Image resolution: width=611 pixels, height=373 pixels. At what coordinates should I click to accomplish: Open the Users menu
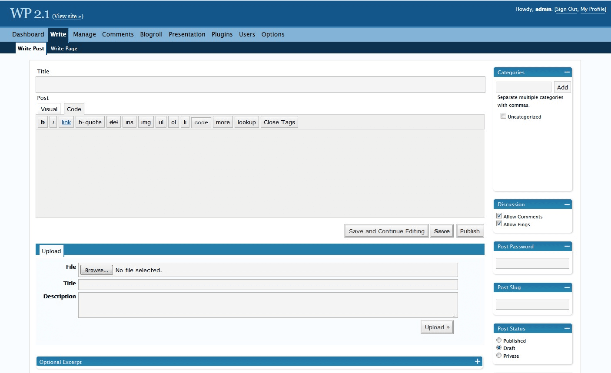(247, 34)
